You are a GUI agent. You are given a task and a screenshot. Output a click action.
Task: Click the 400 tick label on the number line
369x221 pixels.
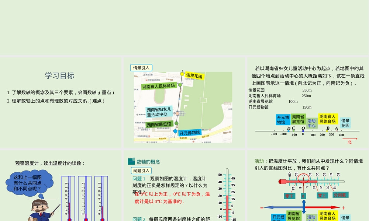coord(341,135)
